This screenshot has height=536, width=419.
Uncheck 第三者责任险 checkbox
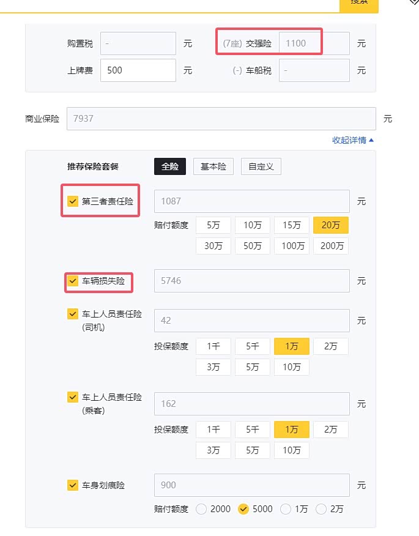click(x=73, y=201)
